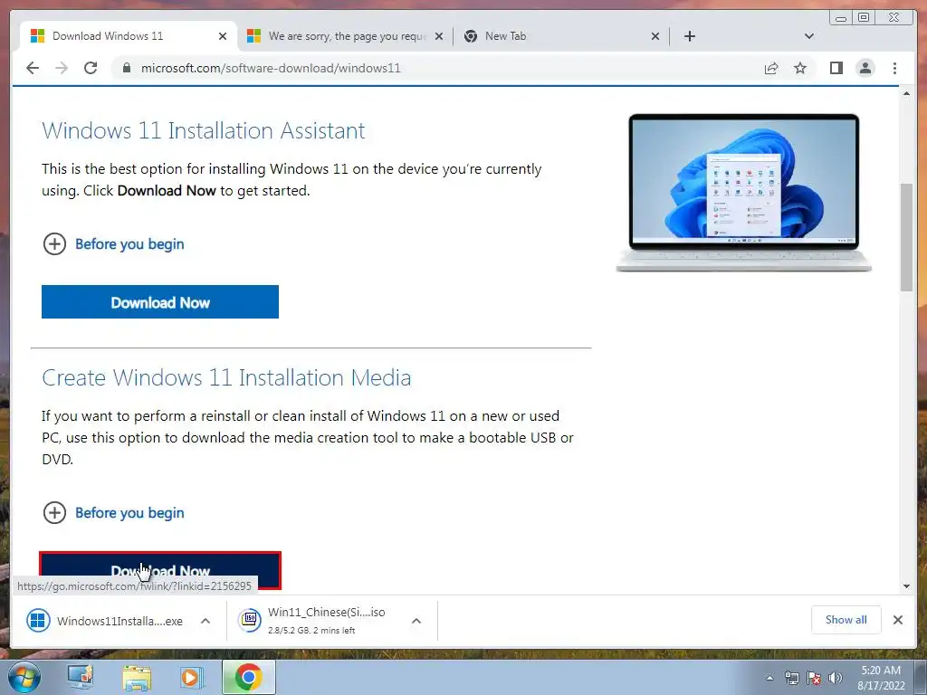This screenshot has height=695, width=927.
Task: Click the network tray icon
Action: [791, 678]
